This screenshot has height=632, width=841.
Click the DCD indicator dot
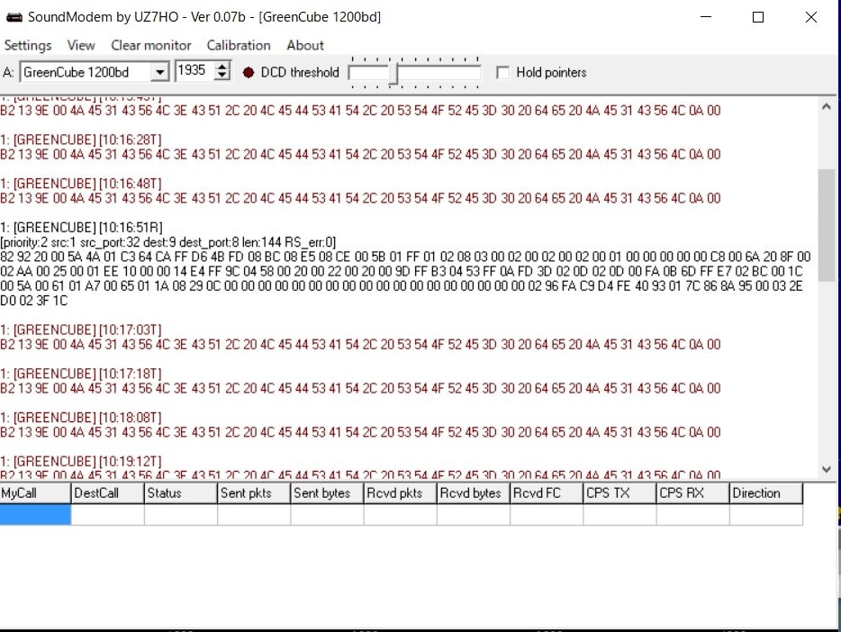click(x=249, y=72)
